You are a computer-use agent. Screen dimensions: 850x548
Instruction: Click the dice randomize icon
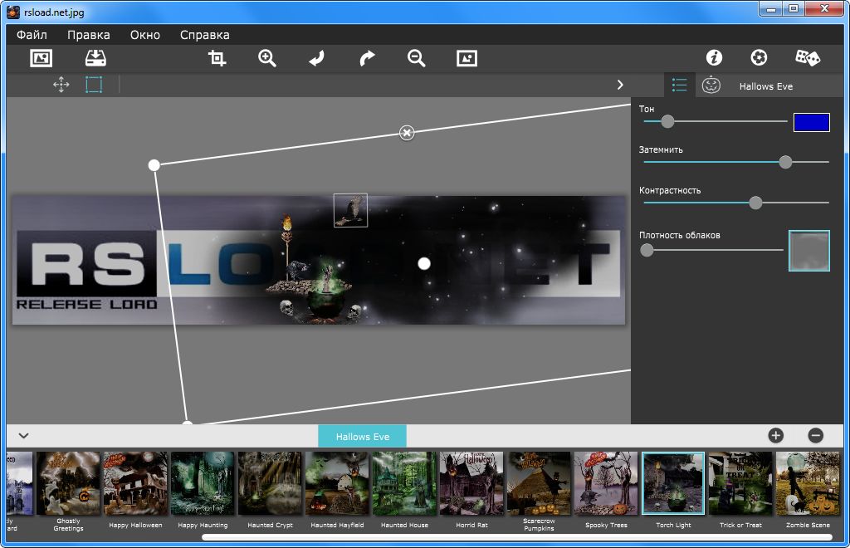(807, 58)
